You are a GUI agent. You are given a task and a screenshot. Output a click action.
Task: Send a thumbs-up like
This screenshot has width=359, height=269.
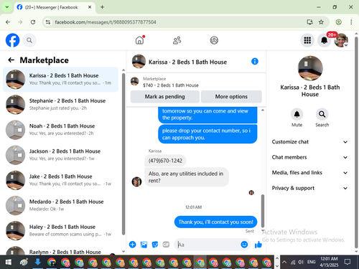coord(258,245)
